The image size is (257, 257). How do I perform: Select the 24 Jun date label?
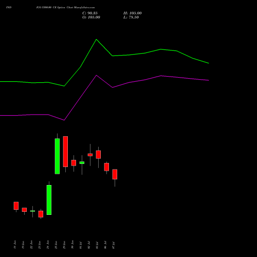point(48,245)
